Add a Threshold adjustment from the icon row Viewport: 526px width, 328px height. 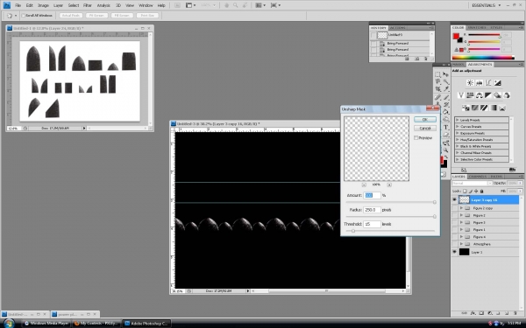pos(484,108)
